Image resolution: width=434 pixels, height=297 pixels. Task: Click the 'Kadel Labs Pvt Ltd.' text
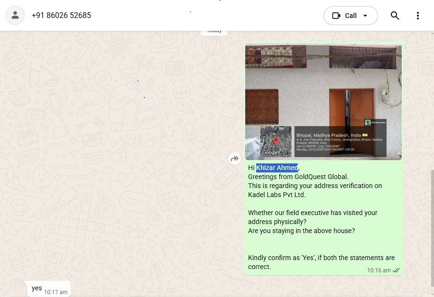(x=277, y=195)
